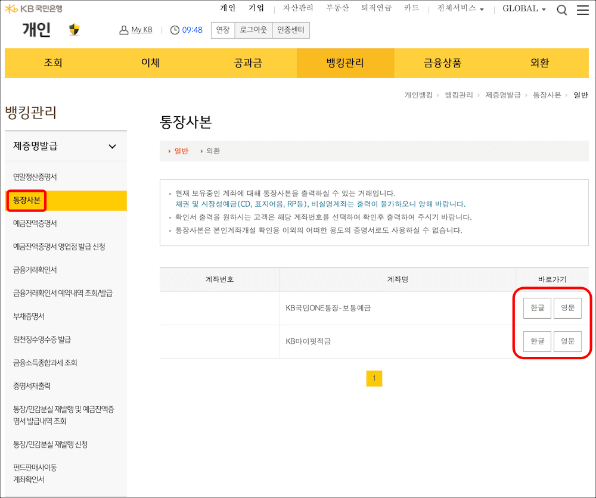Click 뱅킹관리 in breadcrumb
Screen dimensions: 596x498
click(459, 95)
